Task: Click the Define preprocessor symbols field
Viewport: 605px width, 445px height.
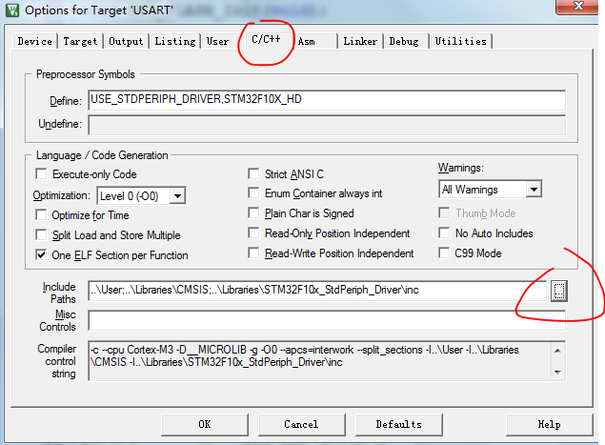Action: pyautogui.click(x=327, y=100)
